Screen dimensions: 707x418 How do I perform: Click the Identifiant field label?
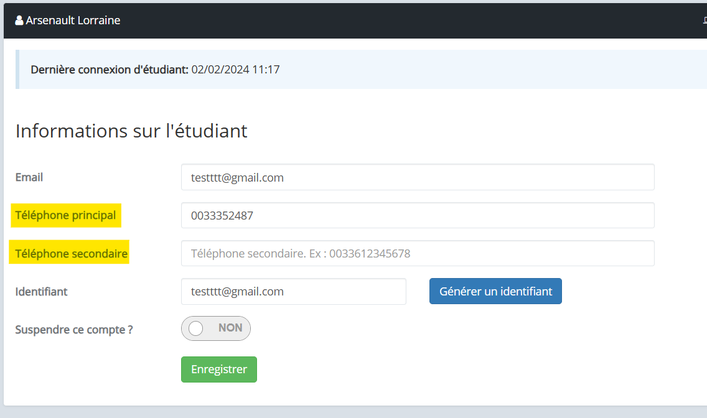click(x=41, y=291)
